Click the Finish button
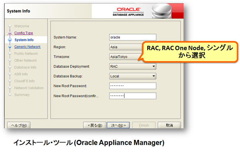The image size is (240, 153). [x=144, y=125]
